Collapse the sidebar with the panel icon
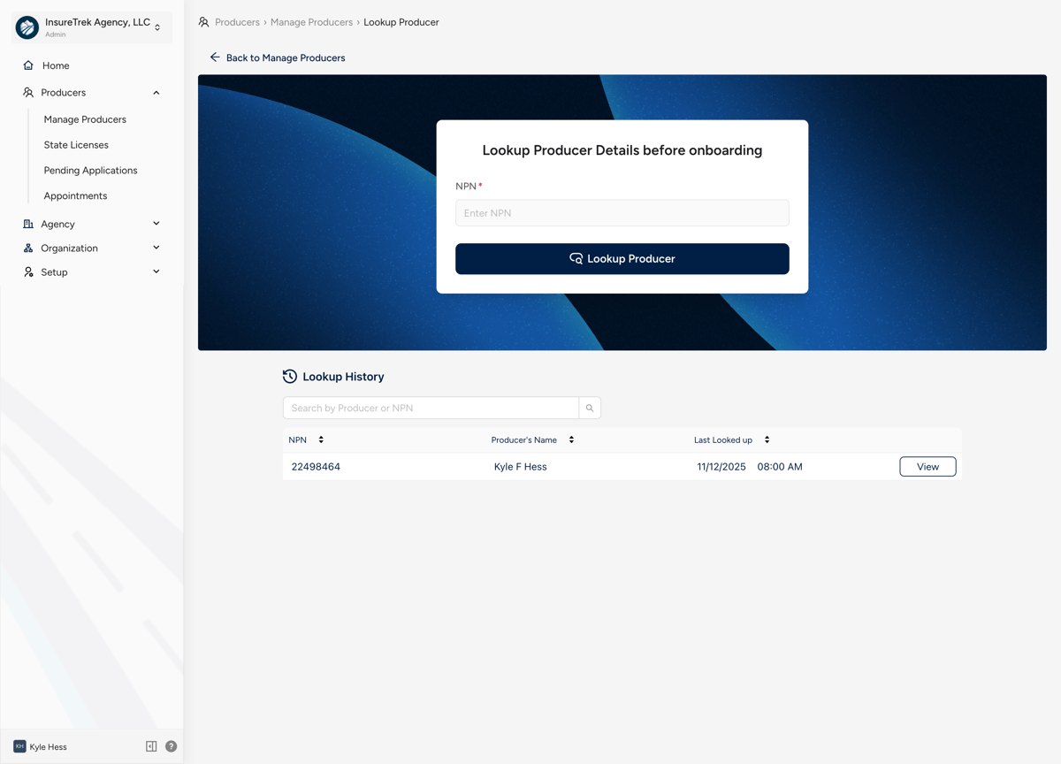Viewport: 1061px width, 764px height. (x=151, y=746)
